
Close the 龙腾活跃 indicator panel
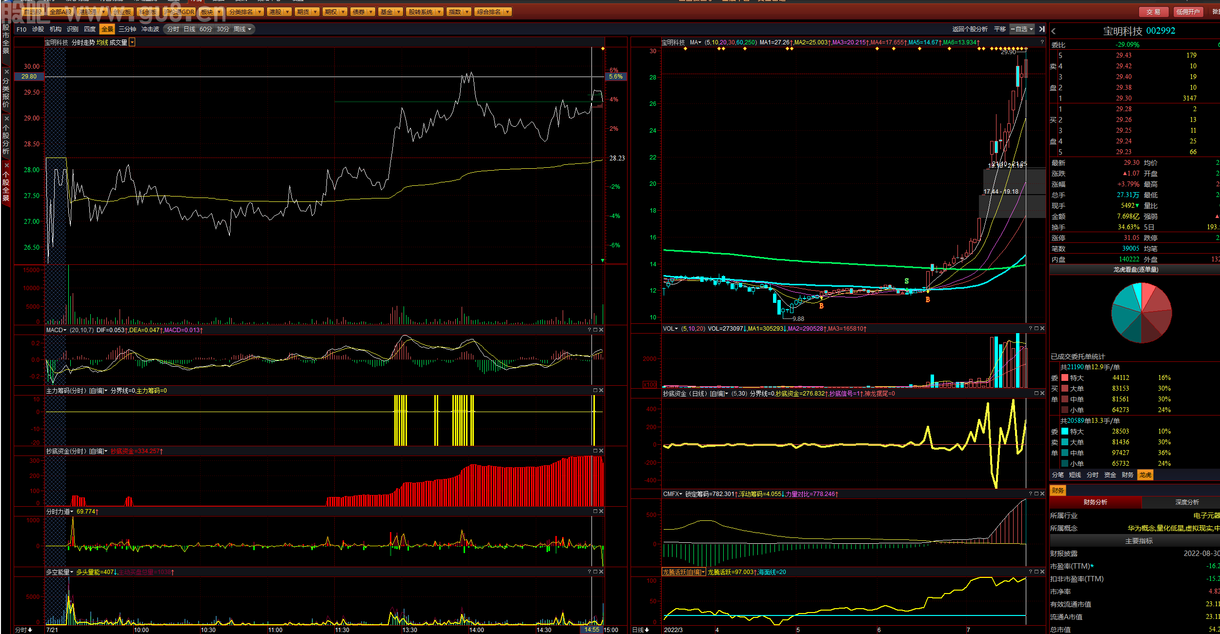pyautogui.click(x=1042, y=572)
